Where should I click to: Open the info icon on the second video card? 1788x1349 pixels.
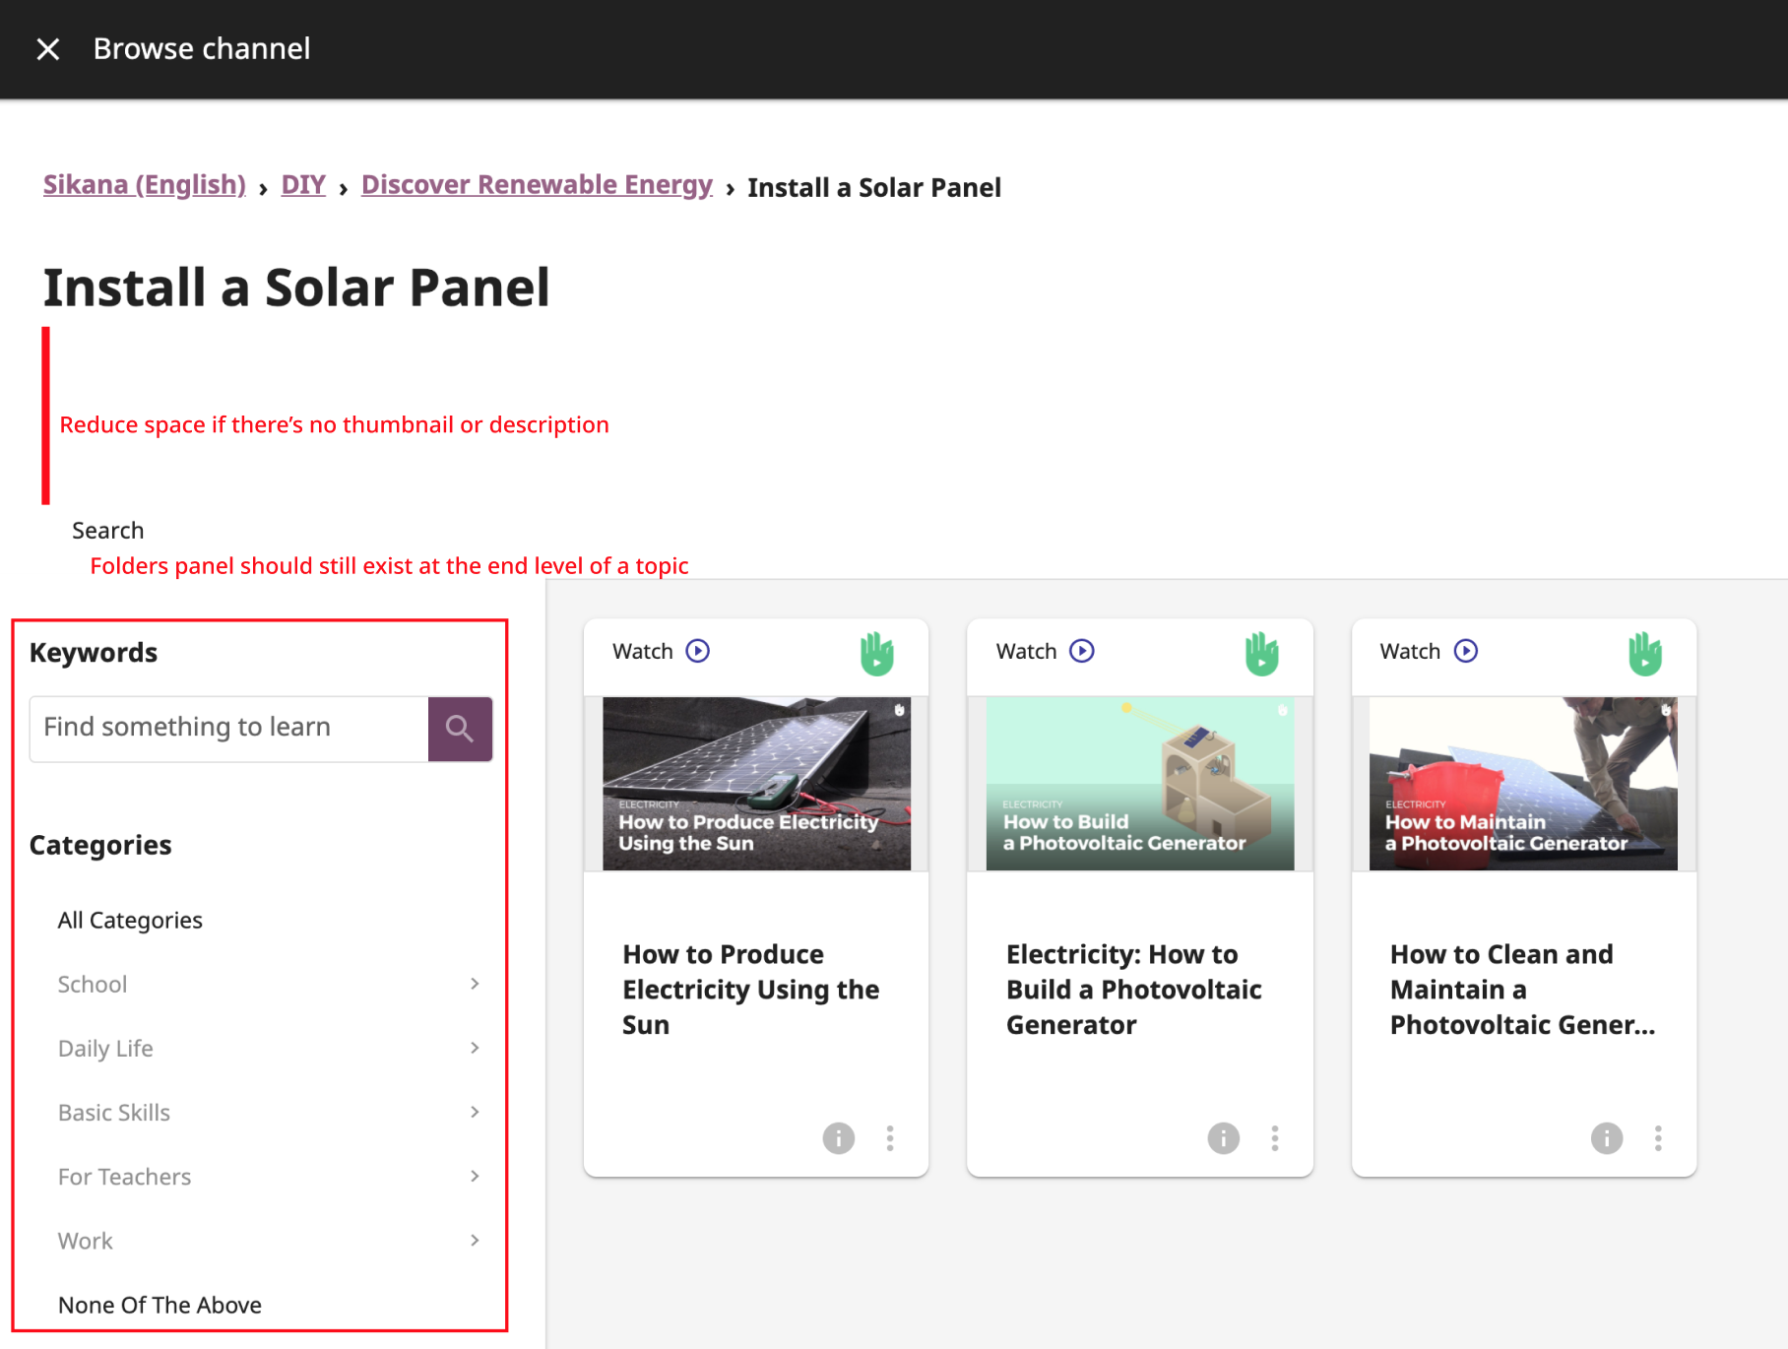1222,1138
